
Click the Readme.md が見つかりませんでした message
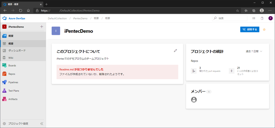pos(81,69)
